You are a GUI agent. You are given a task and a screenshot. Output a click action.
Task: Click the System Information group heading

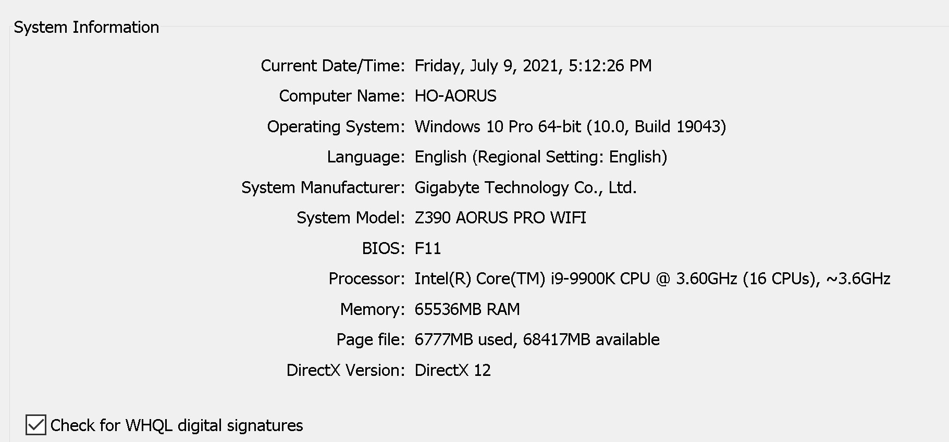(87, 27)
